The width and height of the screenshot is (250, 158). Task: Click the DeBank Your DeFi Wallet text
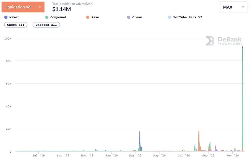[x=230, y=41]
